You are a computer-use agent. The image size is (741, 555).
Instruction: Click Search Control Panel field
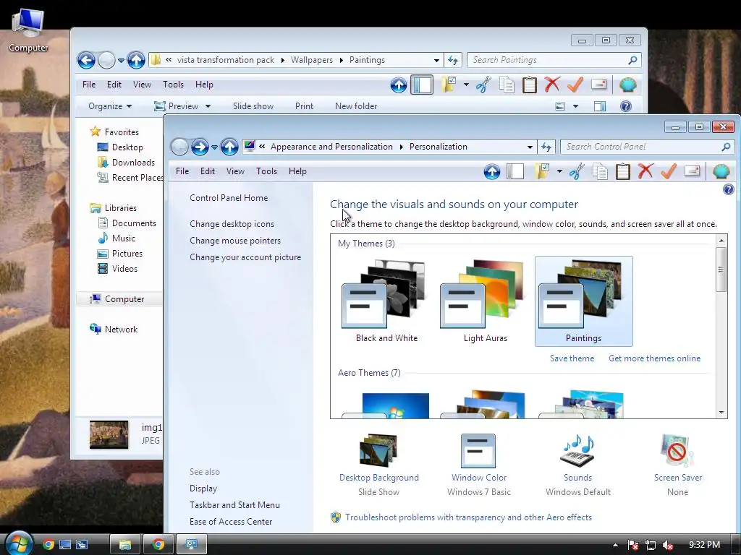pos(643,147)
